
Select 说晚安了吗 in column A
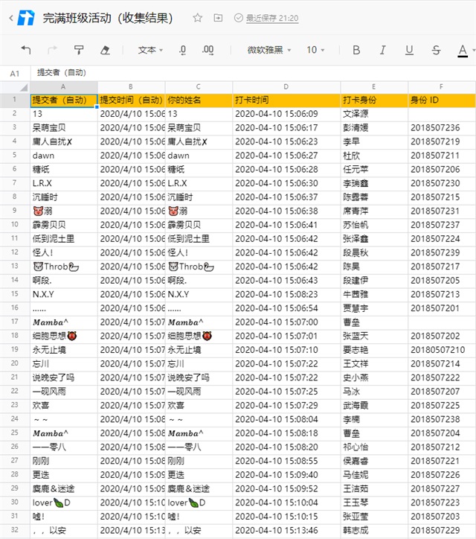pos(63,377)
